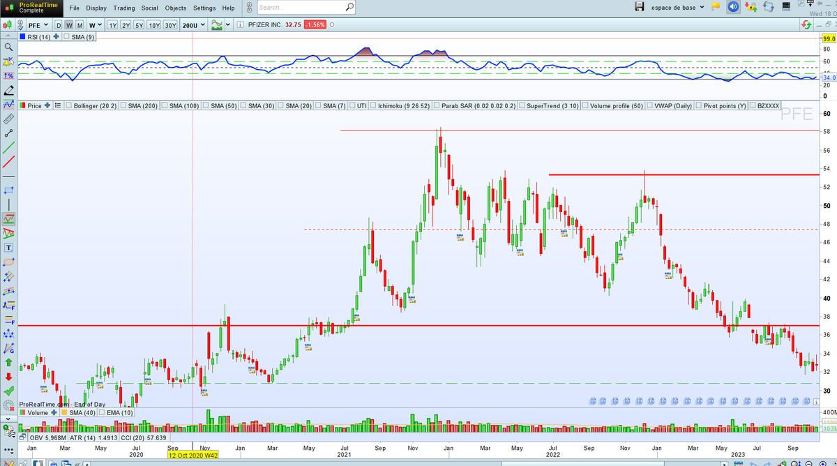The width and height of the screenshot is (837, 466).
Task: Click the blue RSI (14) color square
Action: 23,37
